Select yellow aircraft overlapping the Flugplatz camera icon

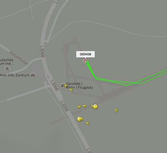pyautogui.click(x=66, y=85)
